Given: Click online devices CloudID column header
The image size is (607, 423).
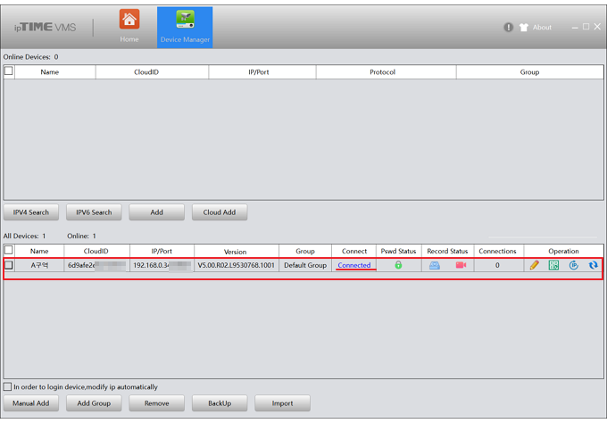Looking at the screenshot, I should tap(152, 72).
